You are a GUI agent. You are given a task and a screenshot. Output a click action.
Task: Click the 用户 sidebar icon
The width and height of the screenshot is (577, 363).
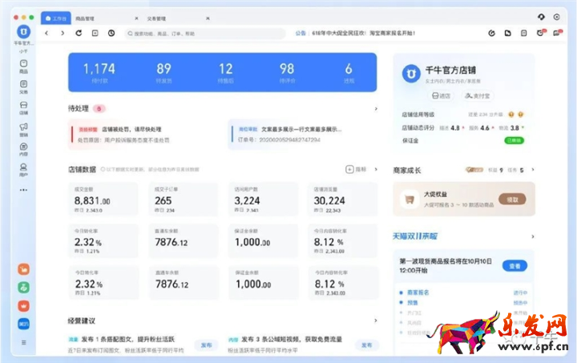click(x=23, y=169)
